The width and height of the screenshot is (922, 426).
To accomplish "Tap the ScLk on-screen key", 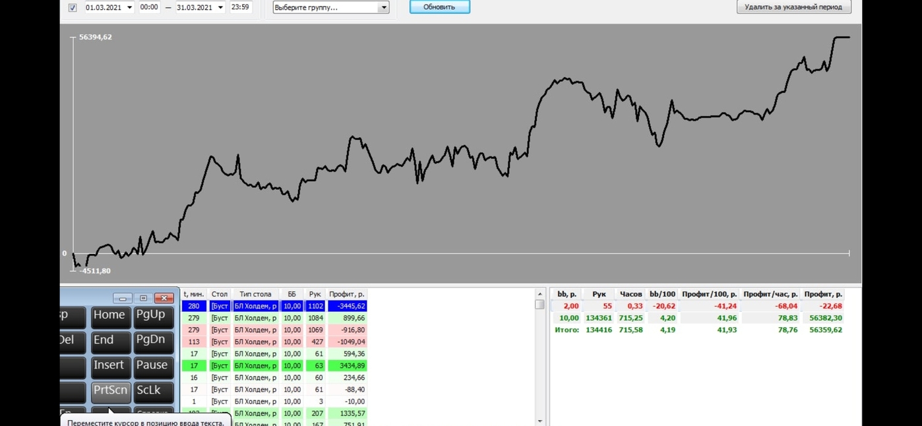I will click(x=152, y=392).
